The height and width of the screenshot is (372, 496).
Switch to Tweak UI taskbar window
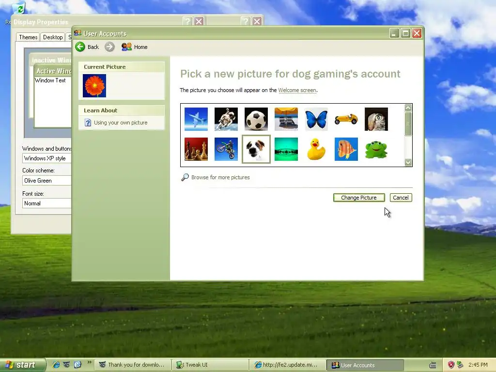(x=210, y=365)
